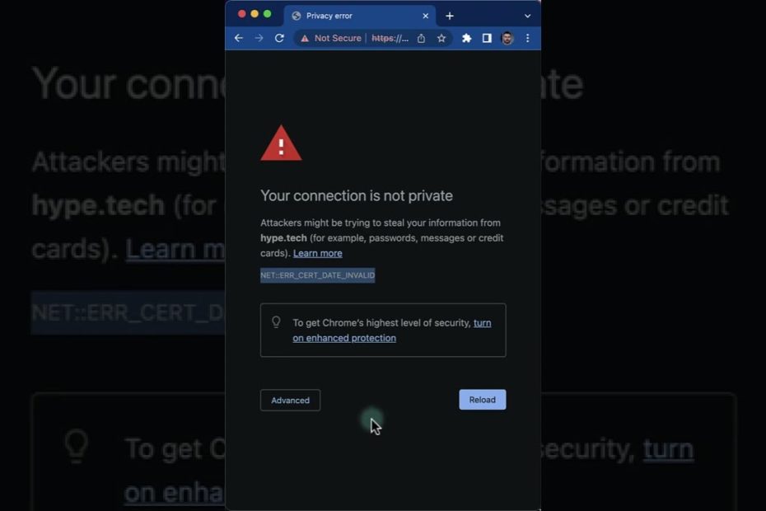The image size is (766, 511).
Task: Open Chrome's three-dot menu
Action: [x=528, y=38]
